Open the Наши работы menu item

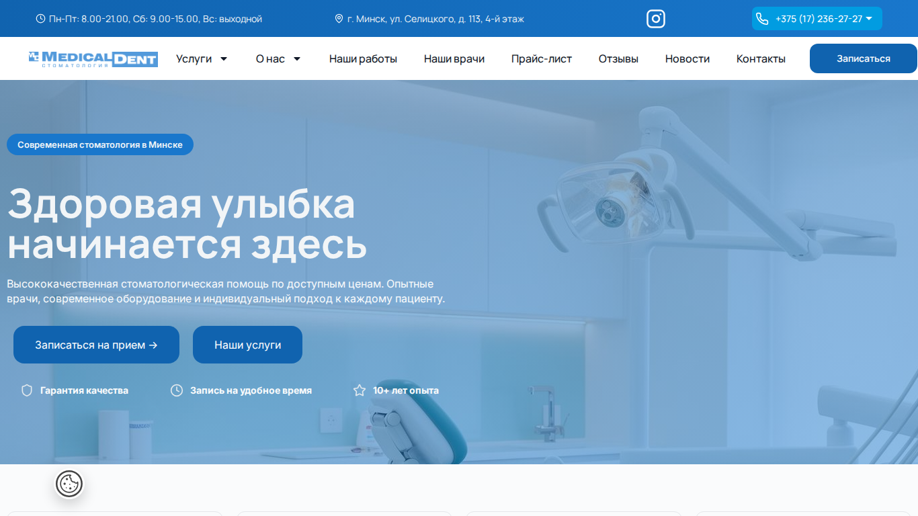(363, 58)
